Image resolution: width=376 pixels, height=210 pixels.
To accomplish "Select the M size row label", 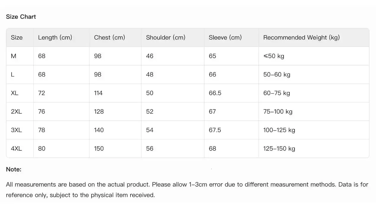I will pos(14,56).
